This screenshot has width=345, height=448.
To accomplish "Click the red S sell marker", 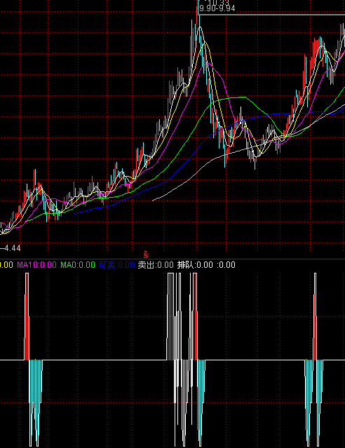I will point(146,254).
